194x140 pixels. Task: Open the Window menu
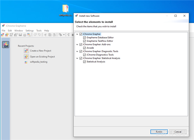[x=19, y=31]
